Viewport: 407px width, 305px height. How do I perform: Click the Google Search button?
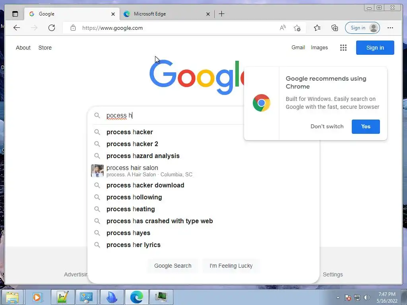point(172,266)
